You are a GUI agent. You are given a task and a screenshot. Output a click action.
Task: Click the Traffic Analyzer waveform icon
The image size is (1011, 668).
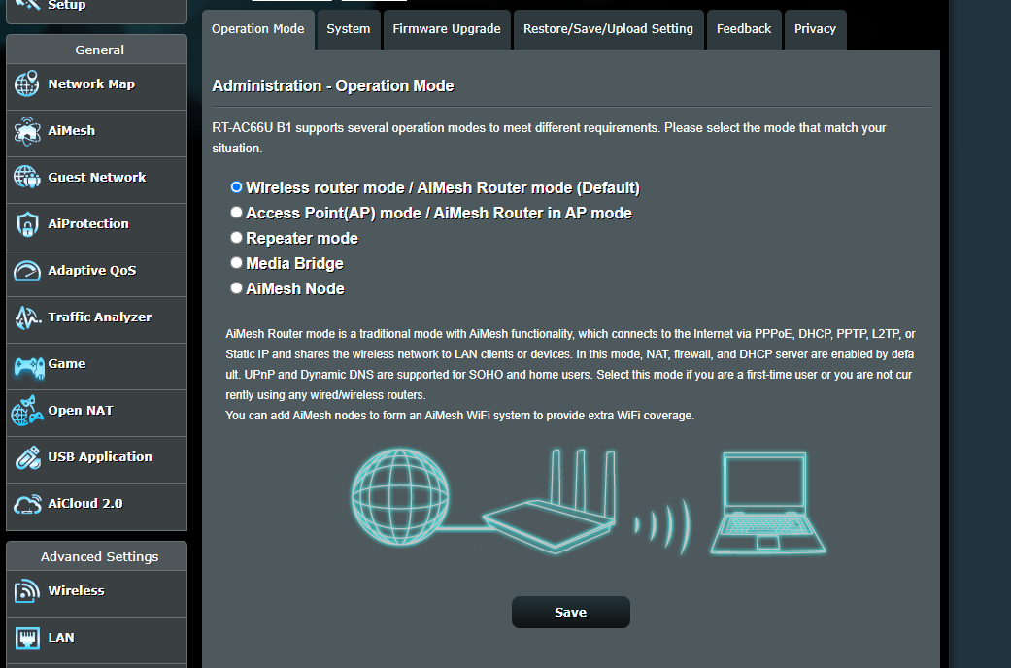point(27,317)
